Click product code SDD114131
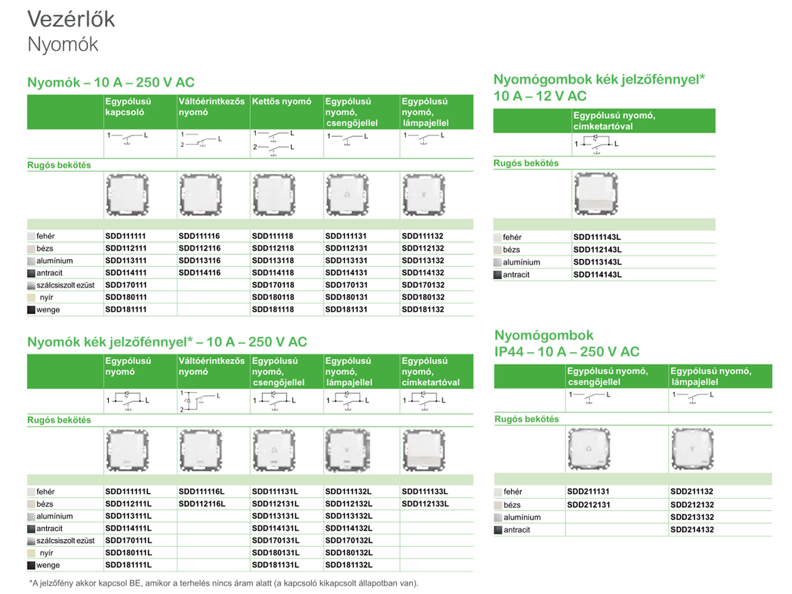The width and height of the screenshot is (792, 594). coord(346,273)
